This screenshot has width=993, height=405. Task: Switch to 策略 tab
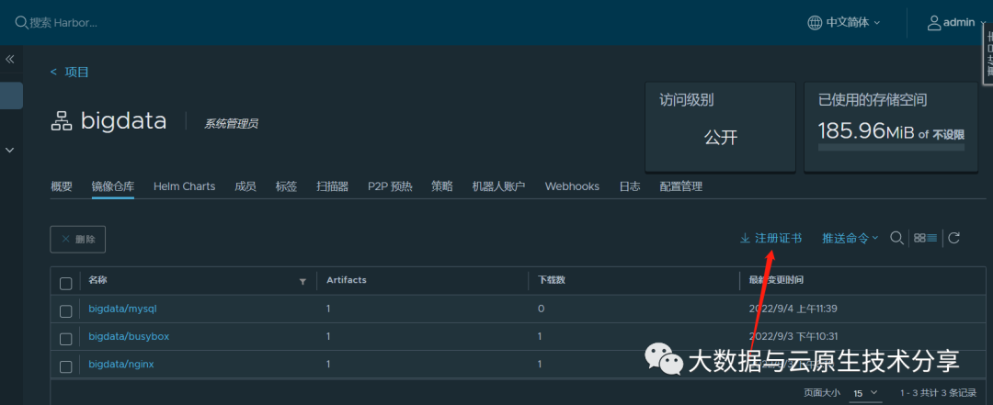442,186
